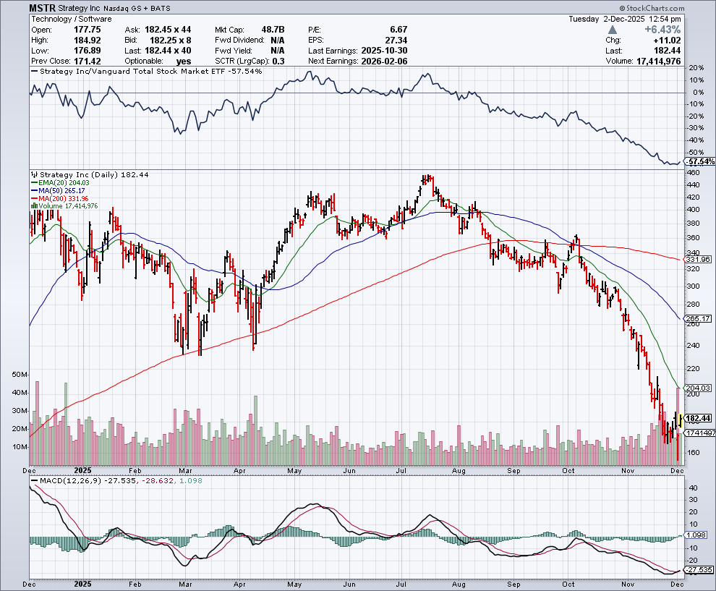Click the Jul label on the date axis

(x=404, y=470)
